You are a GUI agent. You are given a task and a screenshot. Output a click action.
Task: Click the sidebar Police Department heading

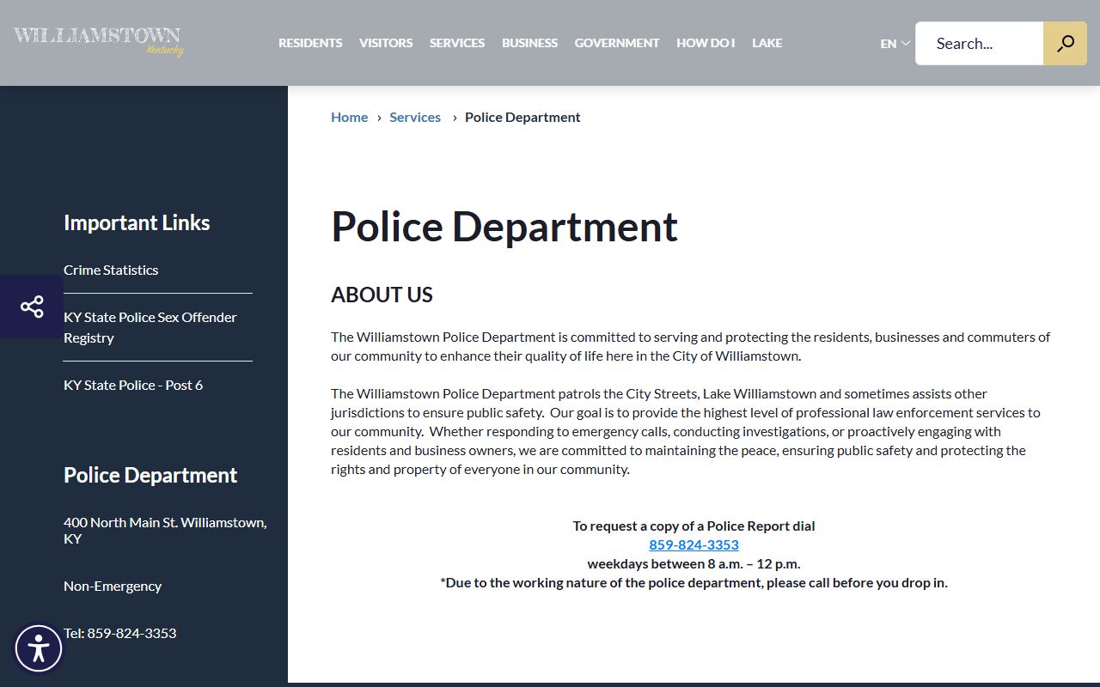pos(150,475)
